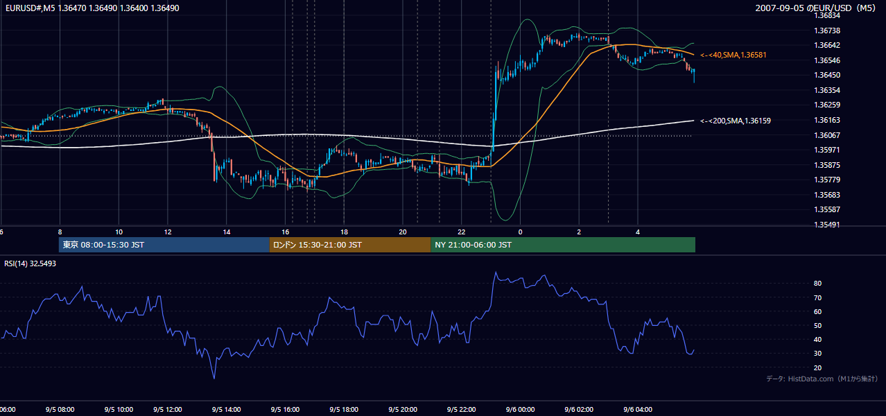Click price axis label 1.35587

click(x=826, y=209)
